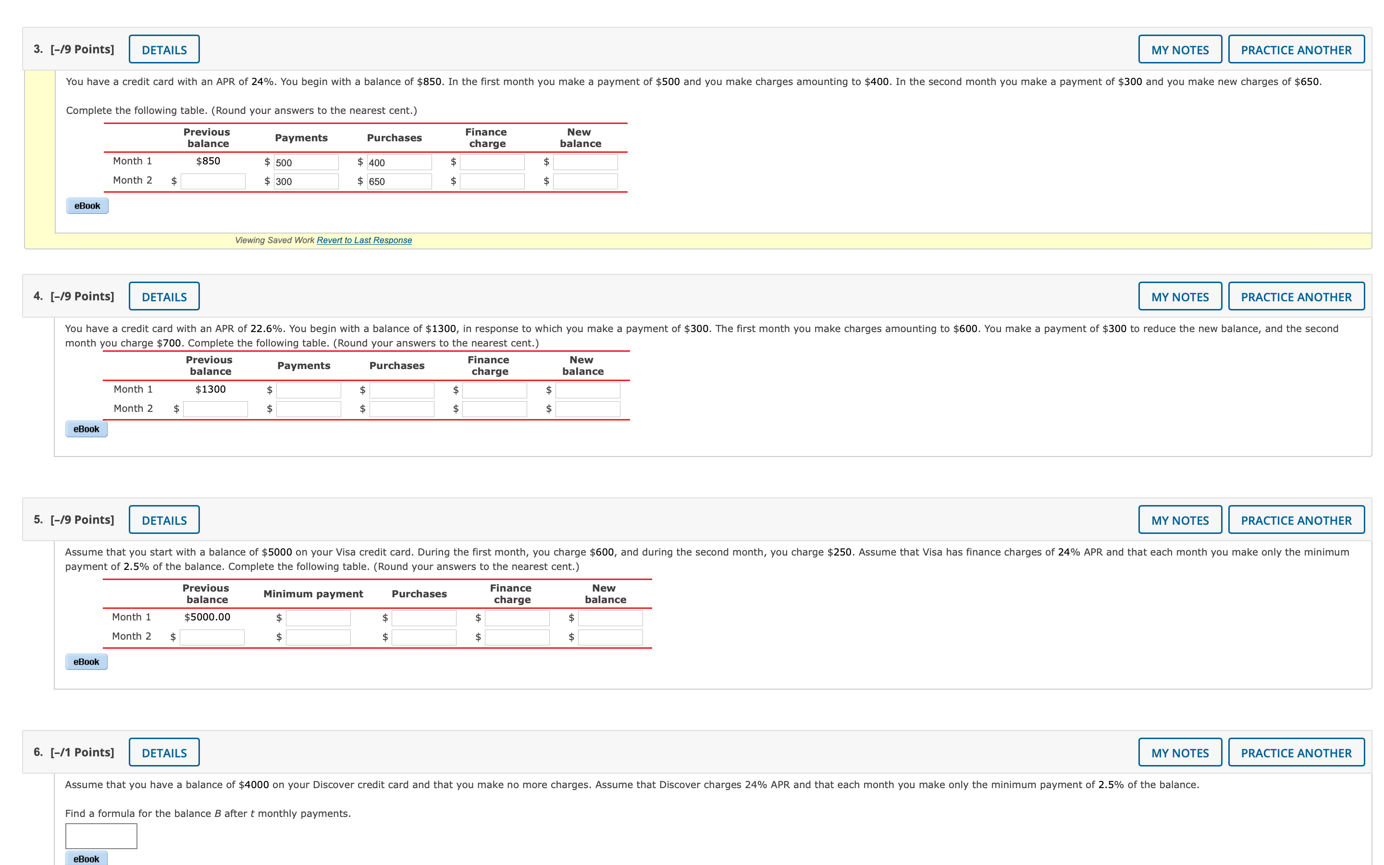Open eBook for question 4
This screenshot has width=1384, height=865.
pyautogui.click(x=86, y=429)
